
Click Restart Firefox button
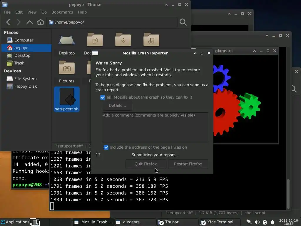(188, 164)
